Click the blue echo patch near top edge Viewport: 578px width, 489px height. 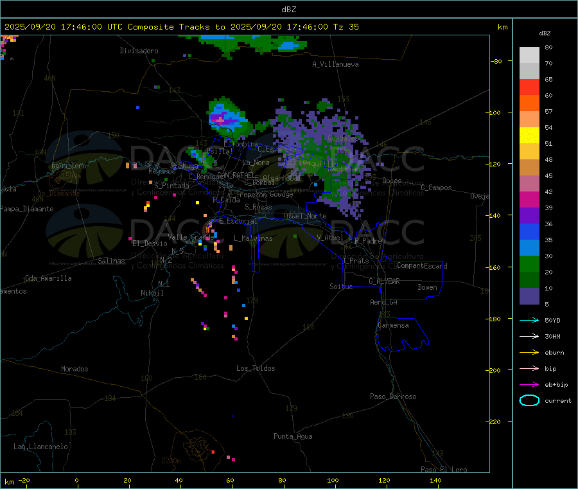[x=288, y=46]
